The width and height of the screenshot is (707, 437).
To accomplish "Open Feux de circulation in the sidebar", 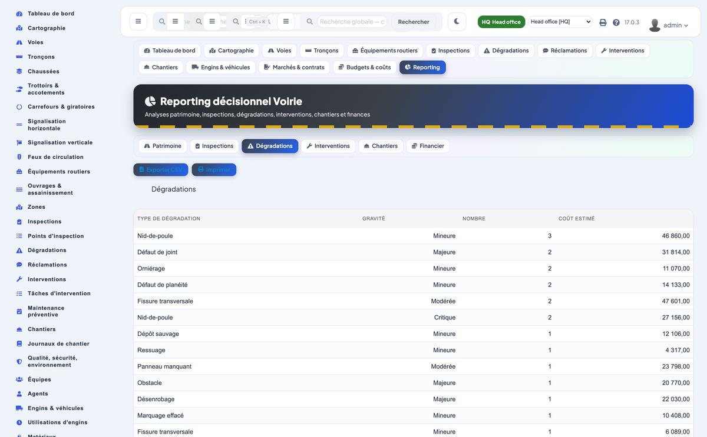I will coord(55,157).
